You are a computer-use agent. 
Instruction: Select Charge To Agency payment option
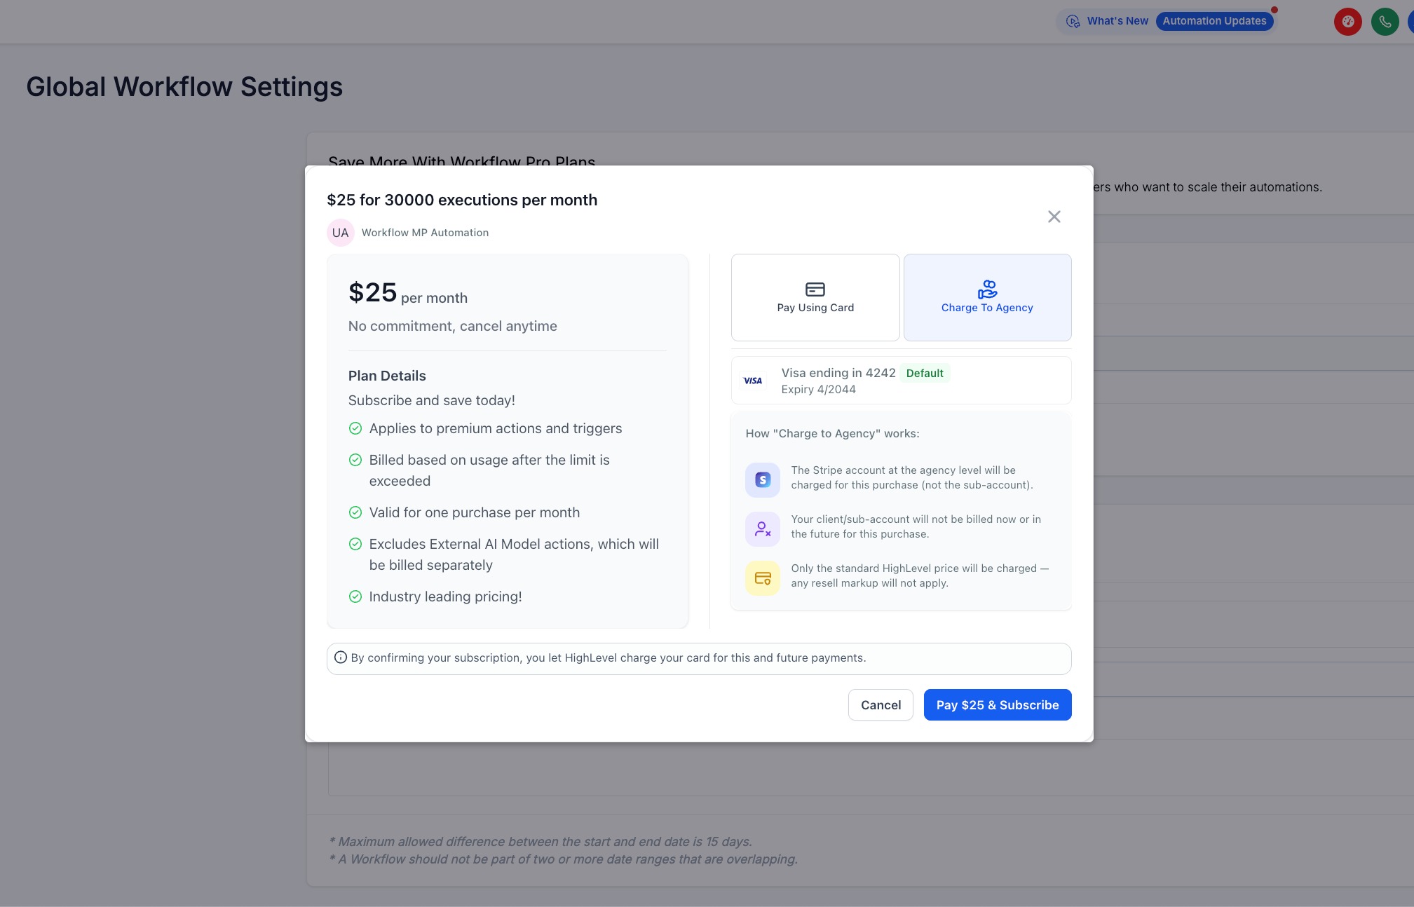pos(987,298)
